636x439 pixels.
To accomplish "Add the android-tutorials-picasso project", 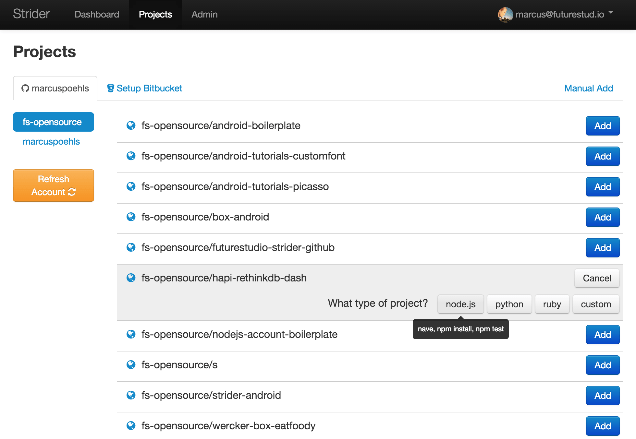I will click(603, 187).
